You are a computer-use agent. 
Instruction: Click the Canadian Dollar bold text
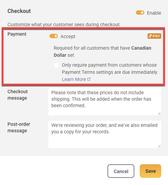click(102, 52)
